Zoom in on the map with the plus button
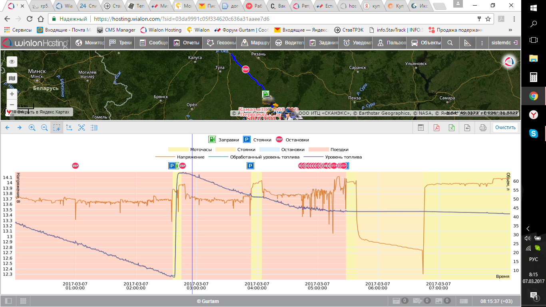The height and width of the screenshot is (307, 546). 12,94
